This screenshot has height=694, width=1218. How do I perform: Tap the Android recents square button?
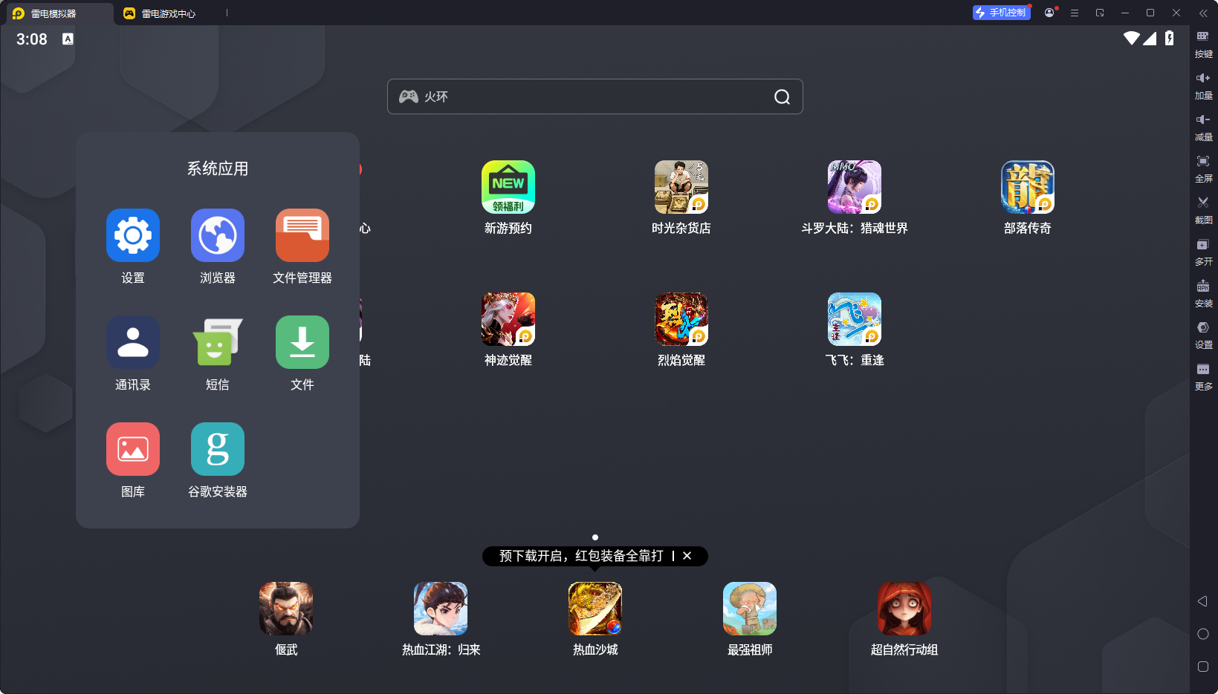(x=1203, y=667)
